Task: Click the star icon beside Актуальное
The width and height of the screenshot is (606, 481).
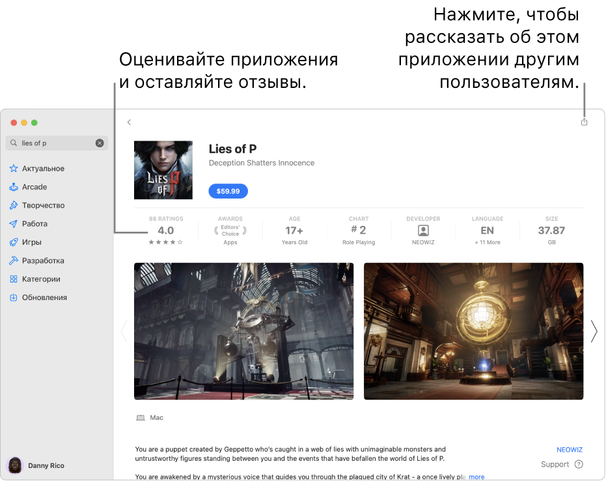Action: (x=14, y=169)
